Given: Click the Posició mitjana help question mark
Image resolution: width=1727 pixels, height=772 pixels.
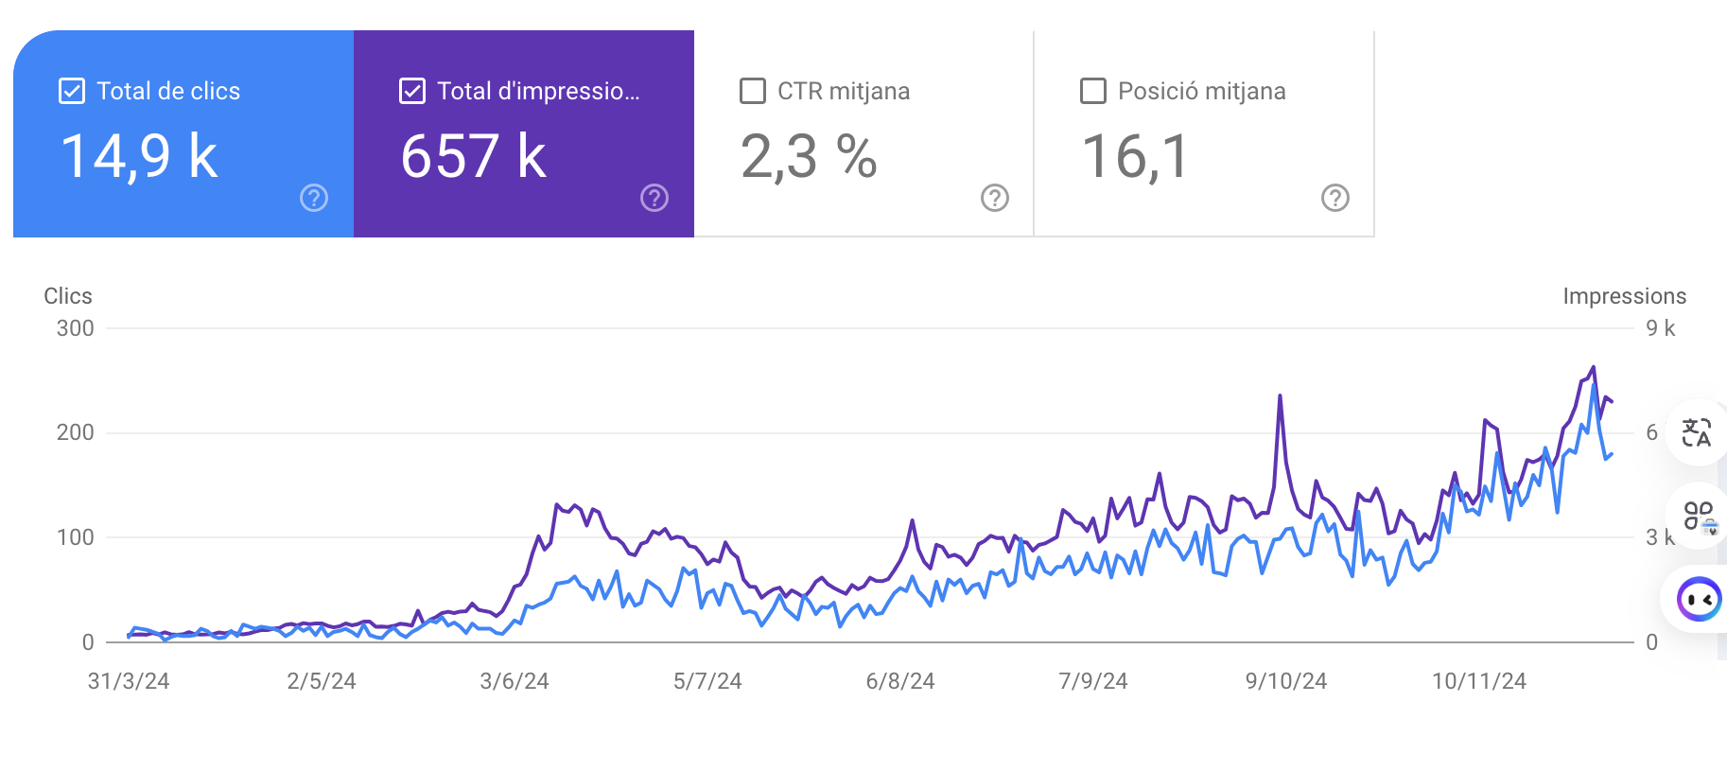Looking at the screenshot, I should click(x=1335, y=198).
